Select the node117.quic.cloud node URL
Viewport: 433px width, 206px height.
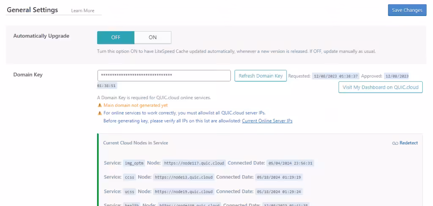pyautogui.click(x=195, y=163)
